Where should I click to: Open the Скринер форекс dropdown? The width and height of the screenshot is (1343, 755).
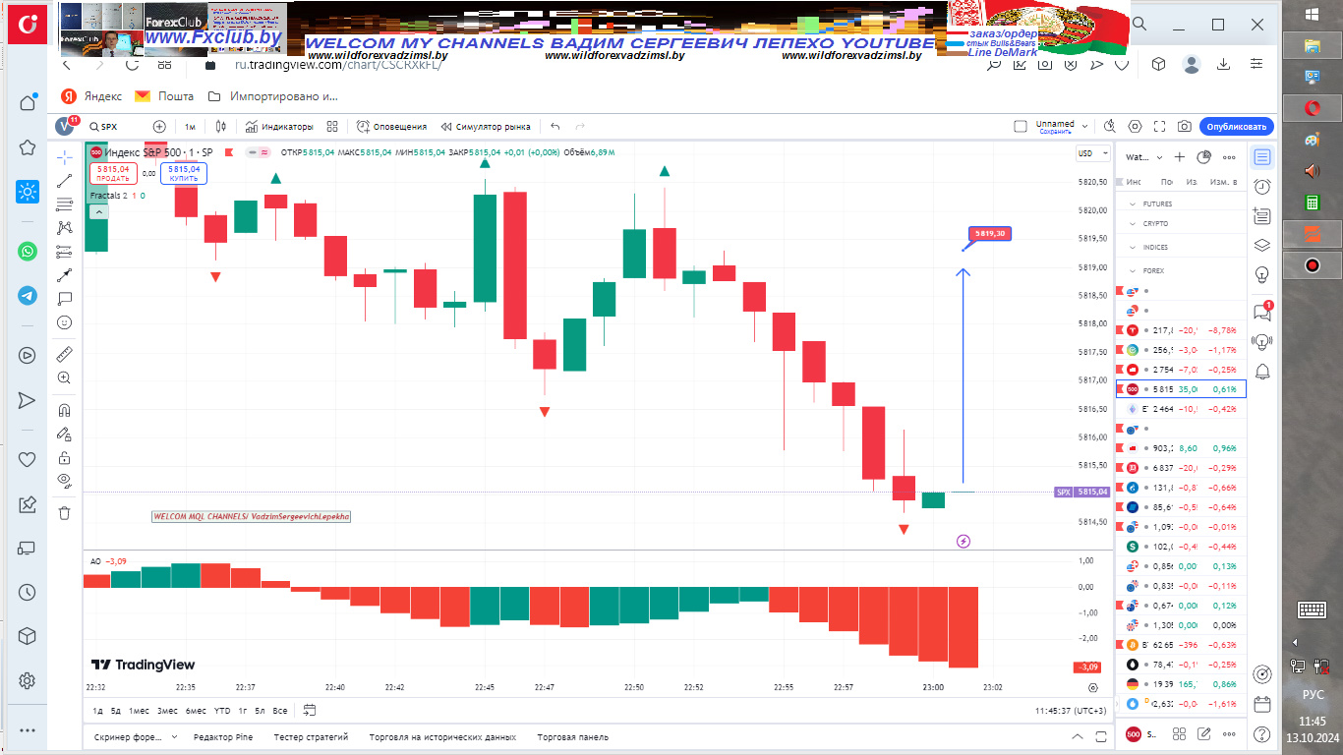[x=136, y=737]
